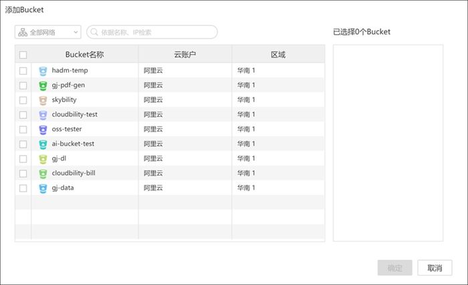468x285 pixels.
Task: Tick the checkbox beside oss-tester
Action: pyautogui.click(x=23, y=129)
